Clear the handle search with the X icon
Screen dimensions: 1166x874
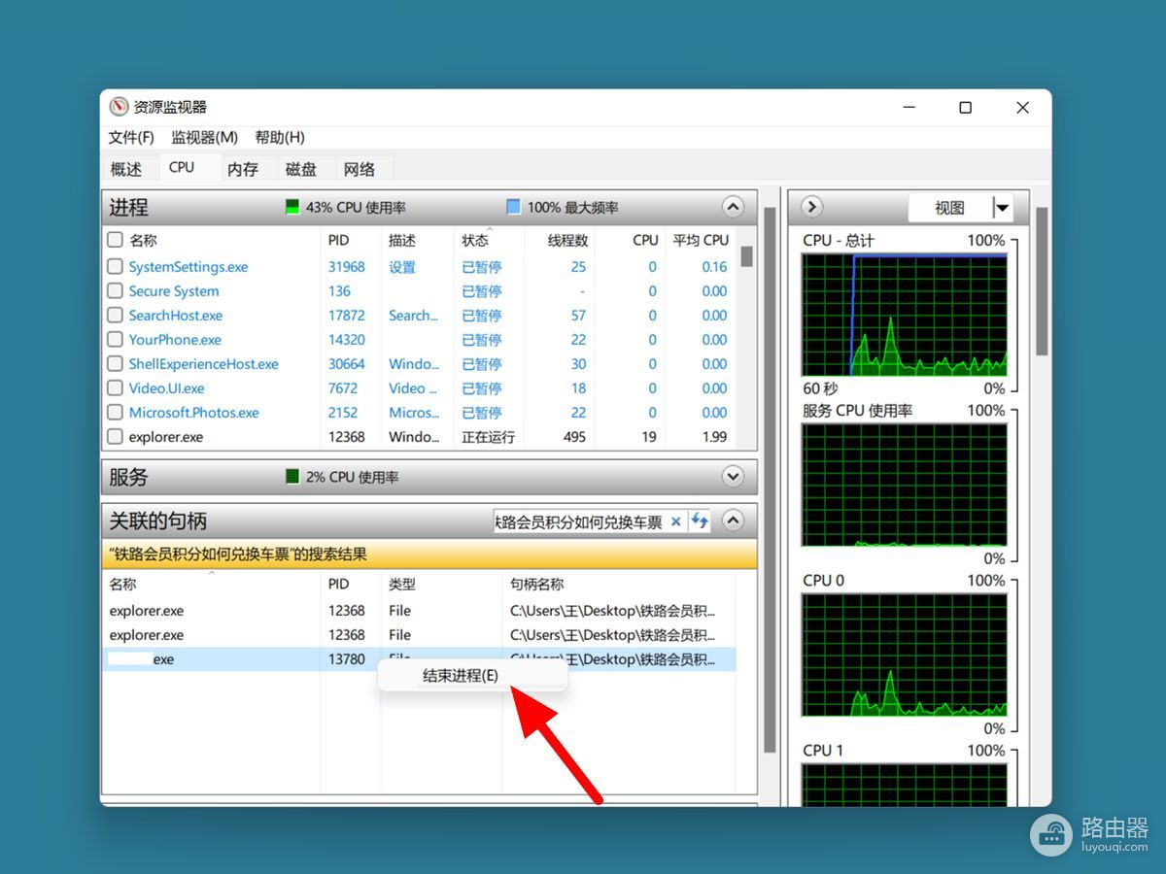pyautogui.click(x=676, y=521)
